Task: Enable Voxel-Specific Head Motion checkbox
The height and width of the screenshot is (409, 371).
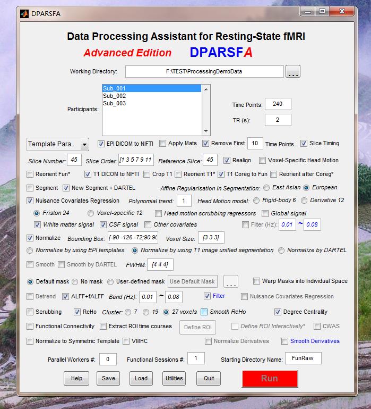Action: [262, 161]
